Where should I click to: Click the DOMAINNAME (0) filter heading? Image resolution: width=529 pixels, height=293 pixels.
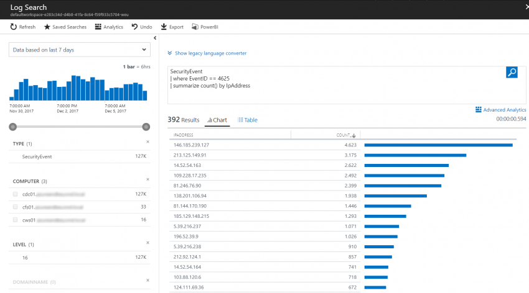[x=34, y=282]
